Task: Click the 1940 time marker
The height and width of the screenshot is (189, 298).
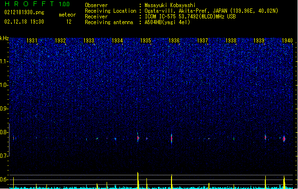Action: pos(288,40)
